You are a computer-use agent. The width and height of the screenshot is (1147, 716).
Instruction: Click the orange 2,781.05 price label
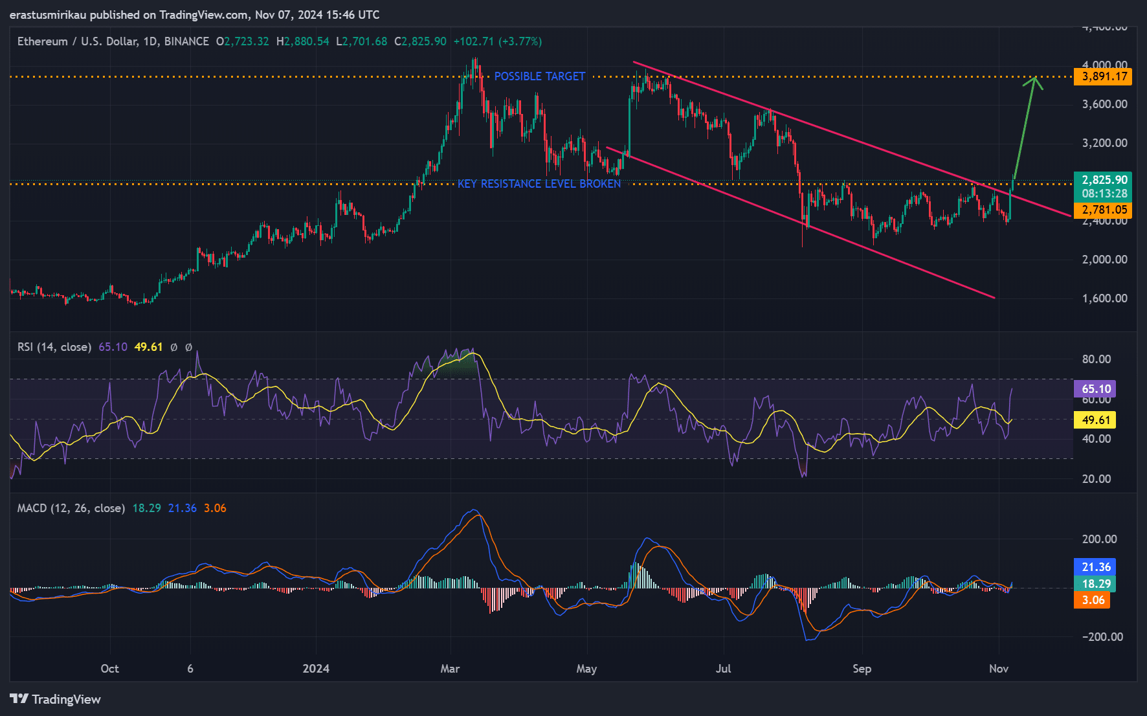[1104, 210]
